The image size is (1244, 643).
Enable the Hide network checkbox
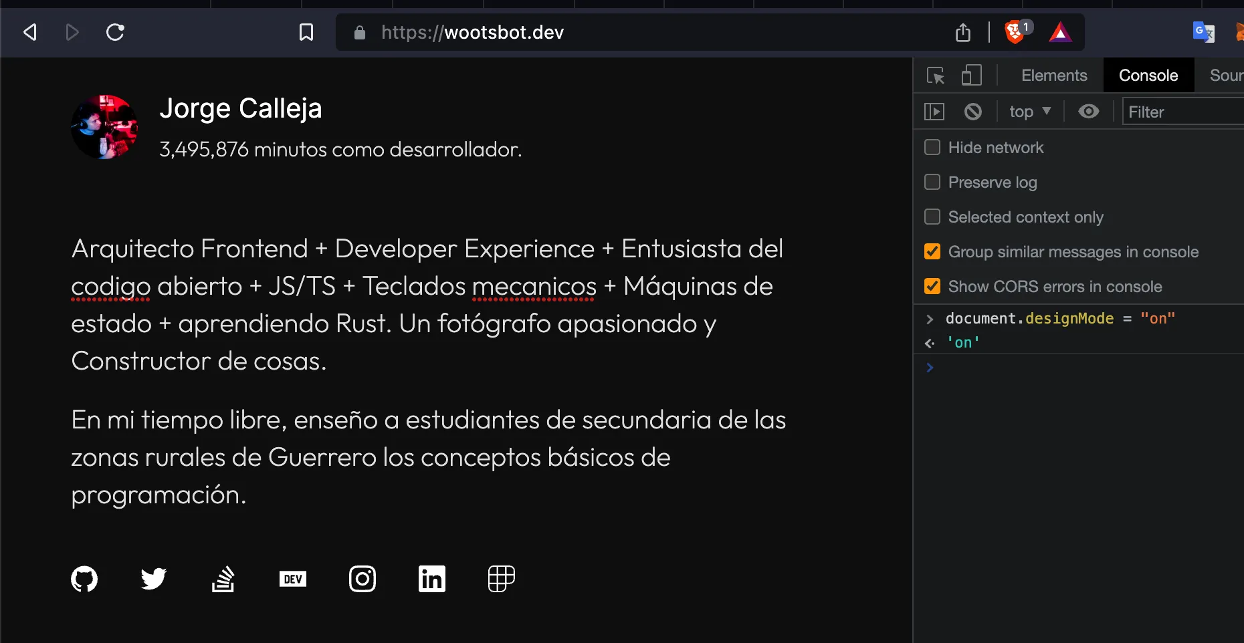(932, 148)
